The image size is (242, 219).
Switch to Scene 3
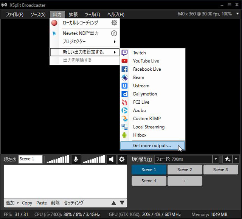[x=221, y=169]
